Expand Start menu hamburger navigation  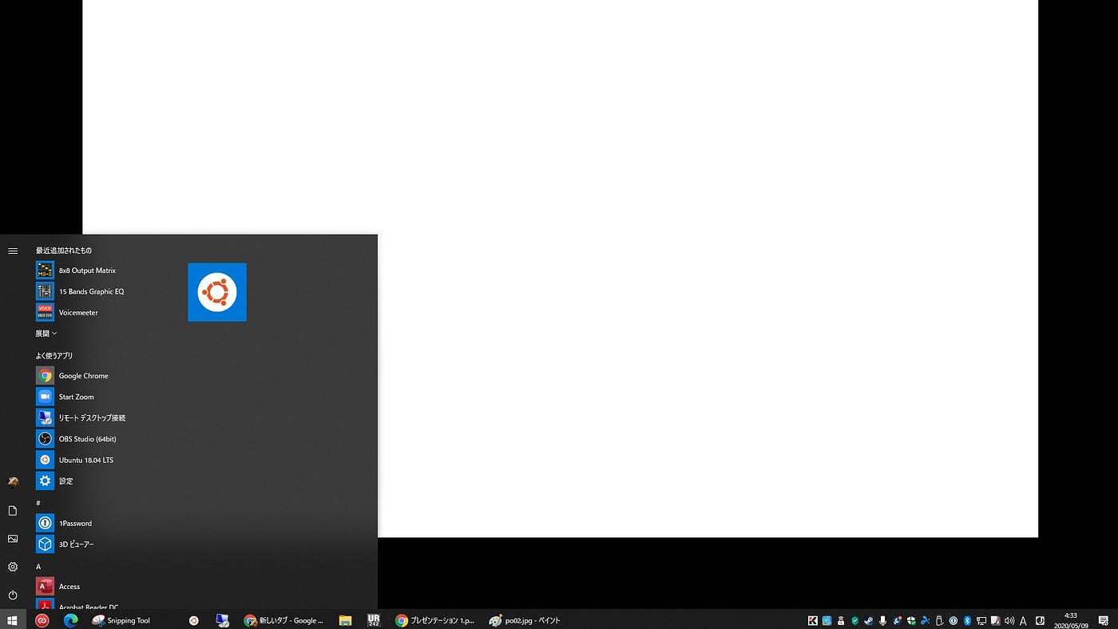pyautogui.click(x=13, y=251)
